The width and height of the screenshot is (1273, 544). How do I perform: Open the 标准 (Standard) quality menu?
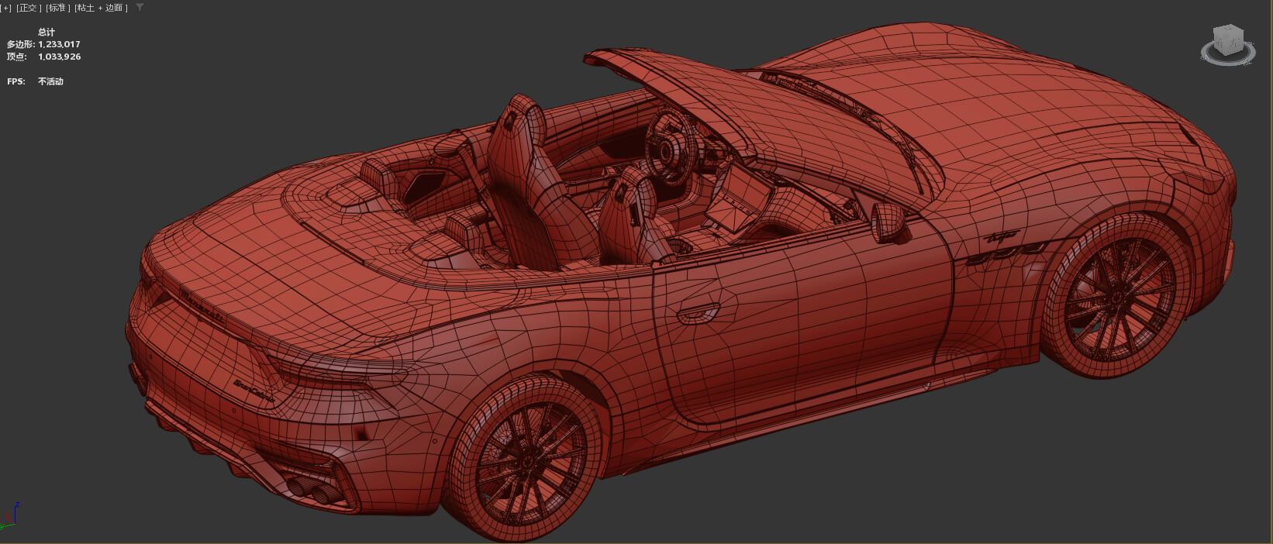(58, 8)
